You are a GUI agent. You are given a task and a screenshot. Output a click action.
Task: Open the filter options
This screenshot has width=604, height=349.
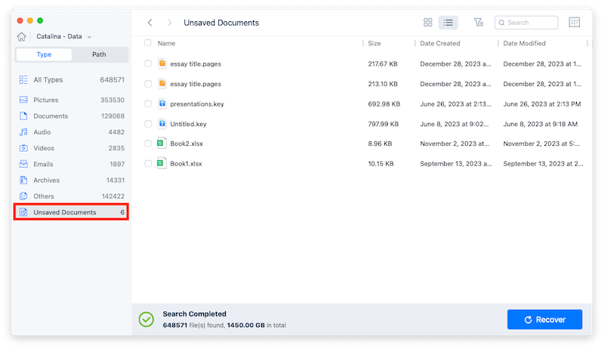coord(479,23)
